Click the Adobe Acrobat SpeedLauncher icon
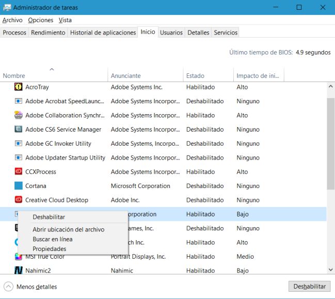Image resolution: width=335 pixels, height=299 pixels. coord(19,101)
